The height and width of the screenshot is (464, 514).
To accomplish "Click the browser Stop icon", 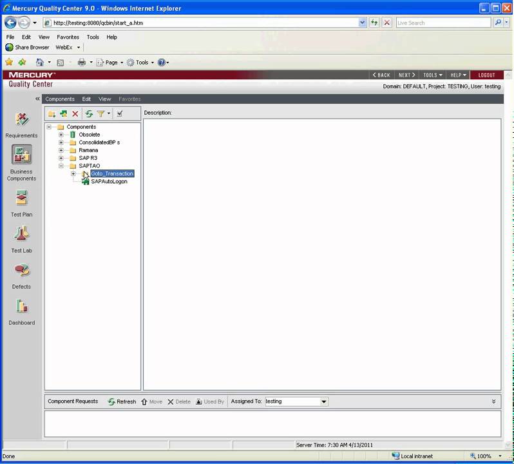I will 387,23.
